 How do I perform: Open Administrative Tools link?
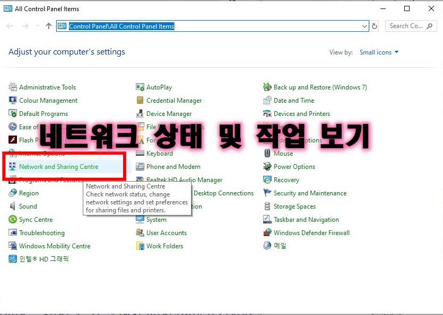pyautogui.click(x=47, y=87)
